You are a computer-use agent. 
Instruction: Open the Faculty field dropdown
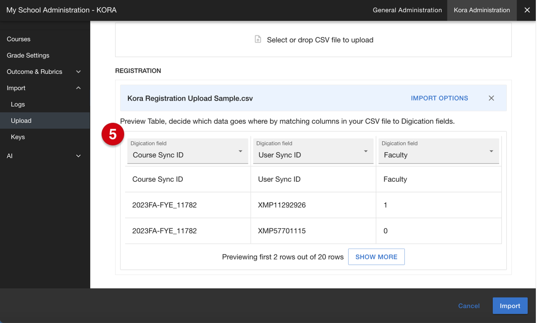point(438,151)
